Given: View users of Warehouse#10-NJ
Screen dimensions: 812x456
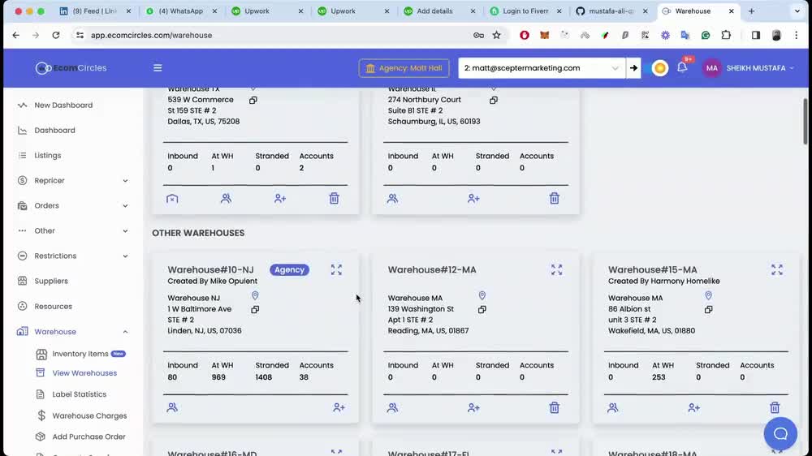Looking at the screenshot, I should 172,408.
